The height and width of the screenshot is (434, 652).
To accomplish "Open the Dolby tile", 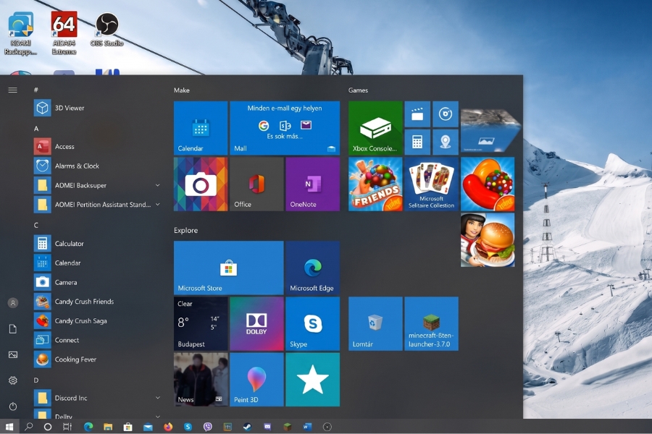I will click(256, 323).
